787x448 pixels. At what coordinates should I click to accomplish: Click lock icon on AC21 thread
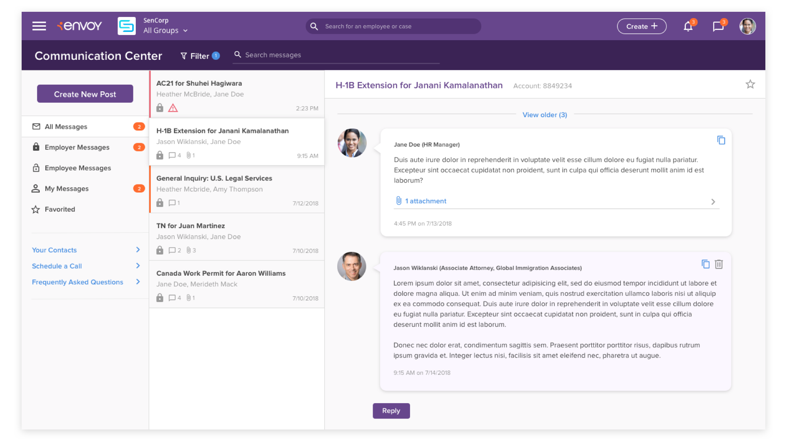tap(160, 107)
